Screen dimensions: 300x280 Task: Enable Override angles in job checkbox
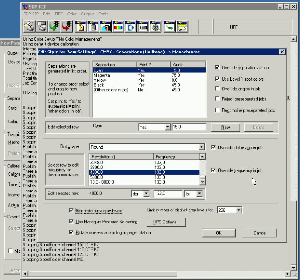(x=218, y=89)
